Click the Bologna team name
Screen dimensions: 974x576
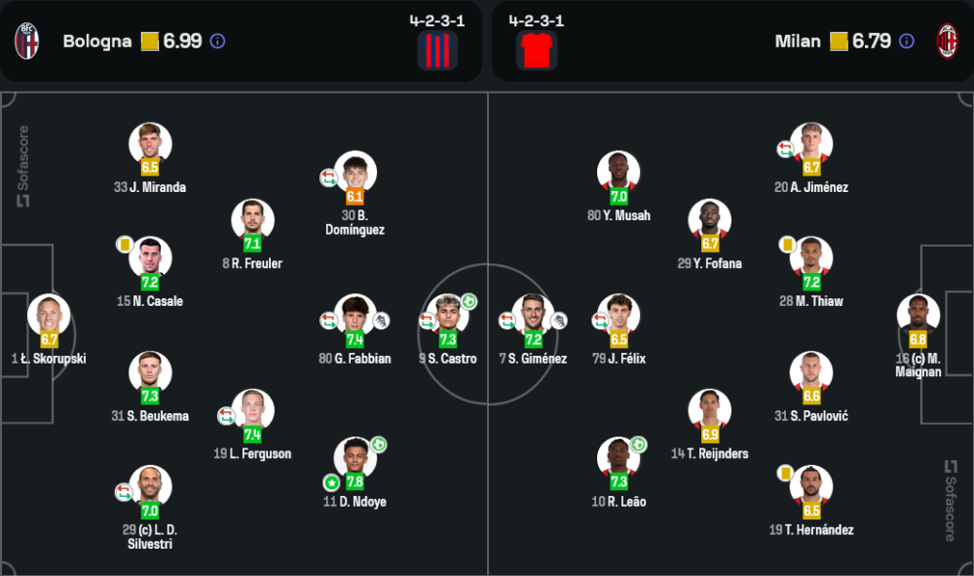point(97,41)
